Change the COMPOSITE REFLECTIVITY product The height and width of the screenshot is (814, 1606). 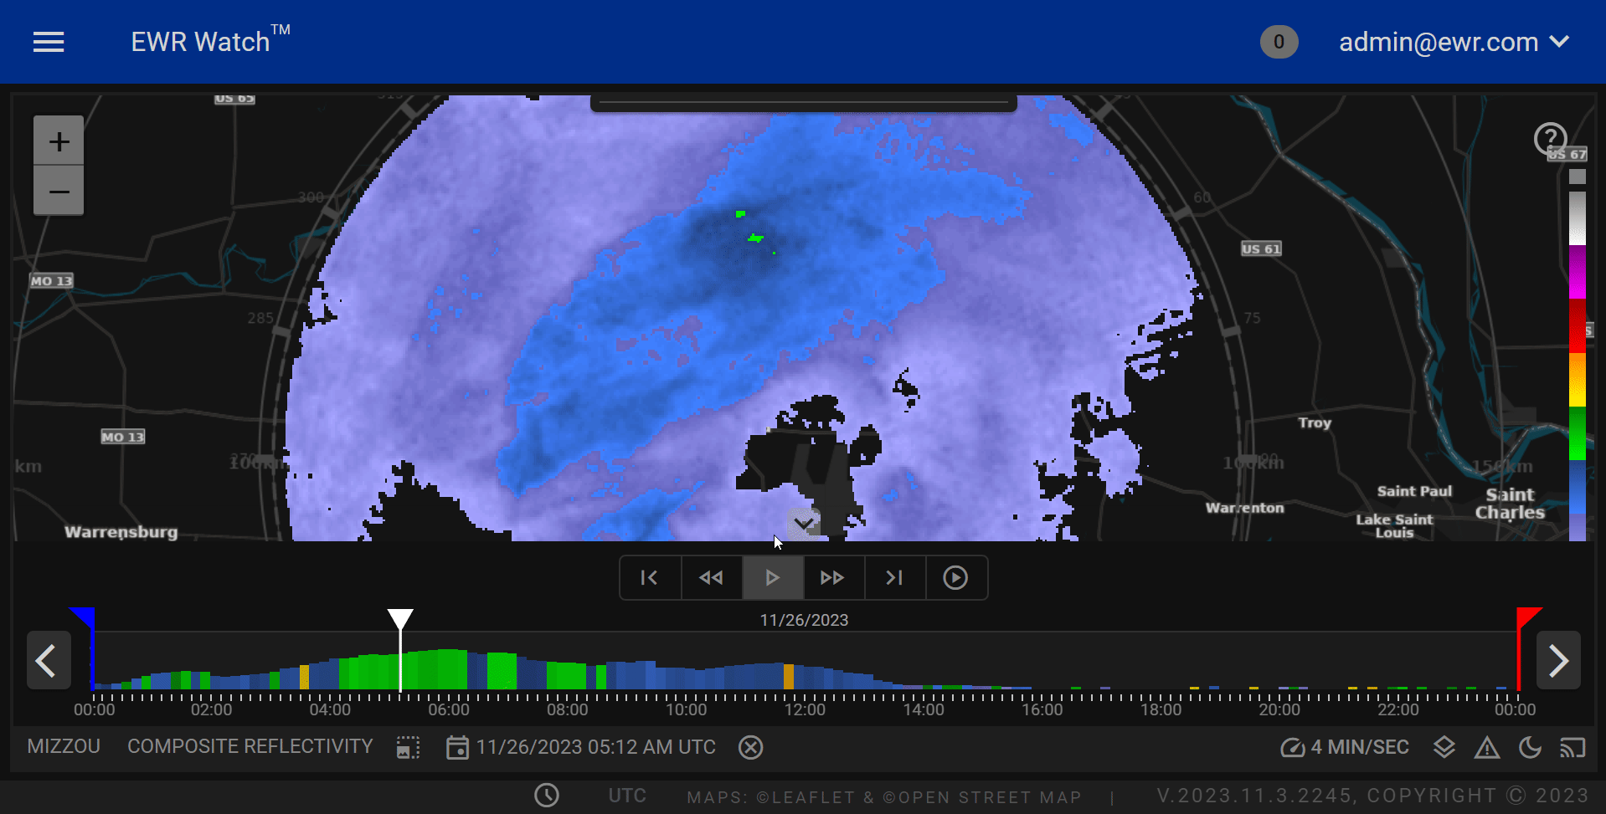click(x=250, y=746)
